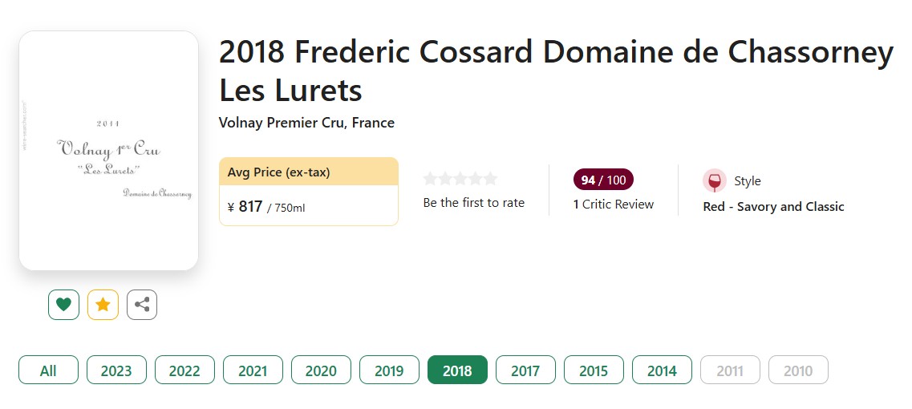Click the yellow star icon
The width and height of the screenshot is (912, 409).
click(103, 305)
